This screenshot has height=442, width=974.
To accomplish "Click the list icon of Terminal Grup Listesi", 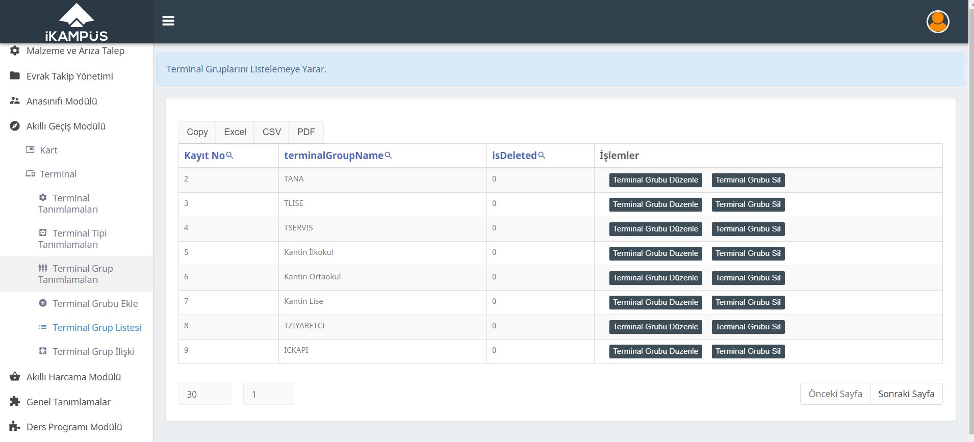I will coord(43,327).
